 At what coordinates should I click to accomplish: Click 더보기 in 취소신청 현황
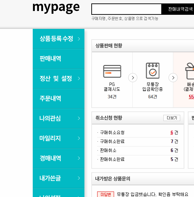[172, 118]
